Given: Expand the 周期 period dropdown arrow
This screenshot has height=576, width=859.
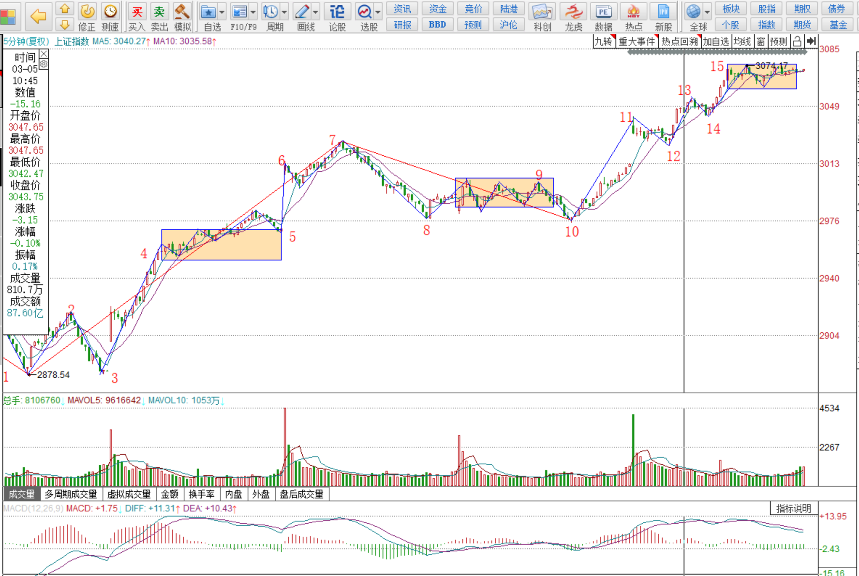Looking at the screenshot, I should (284, 12).
